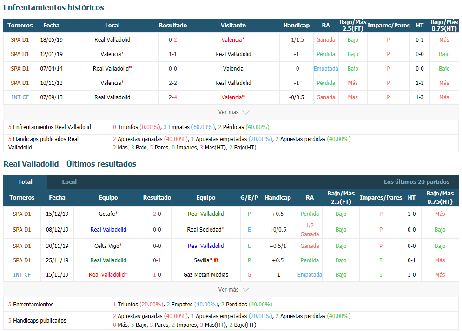Viewport: 462px width, 331px height.
Task: Switch to the Total tab
Action: click(26, 182)
